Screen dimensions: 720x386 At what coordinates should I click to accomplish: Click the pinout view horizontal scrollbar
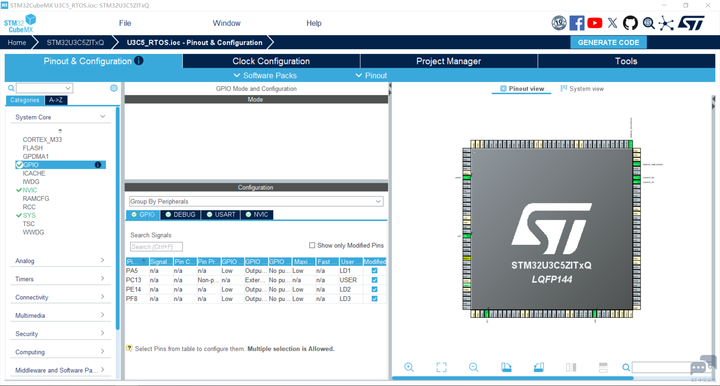click(513, 378)
